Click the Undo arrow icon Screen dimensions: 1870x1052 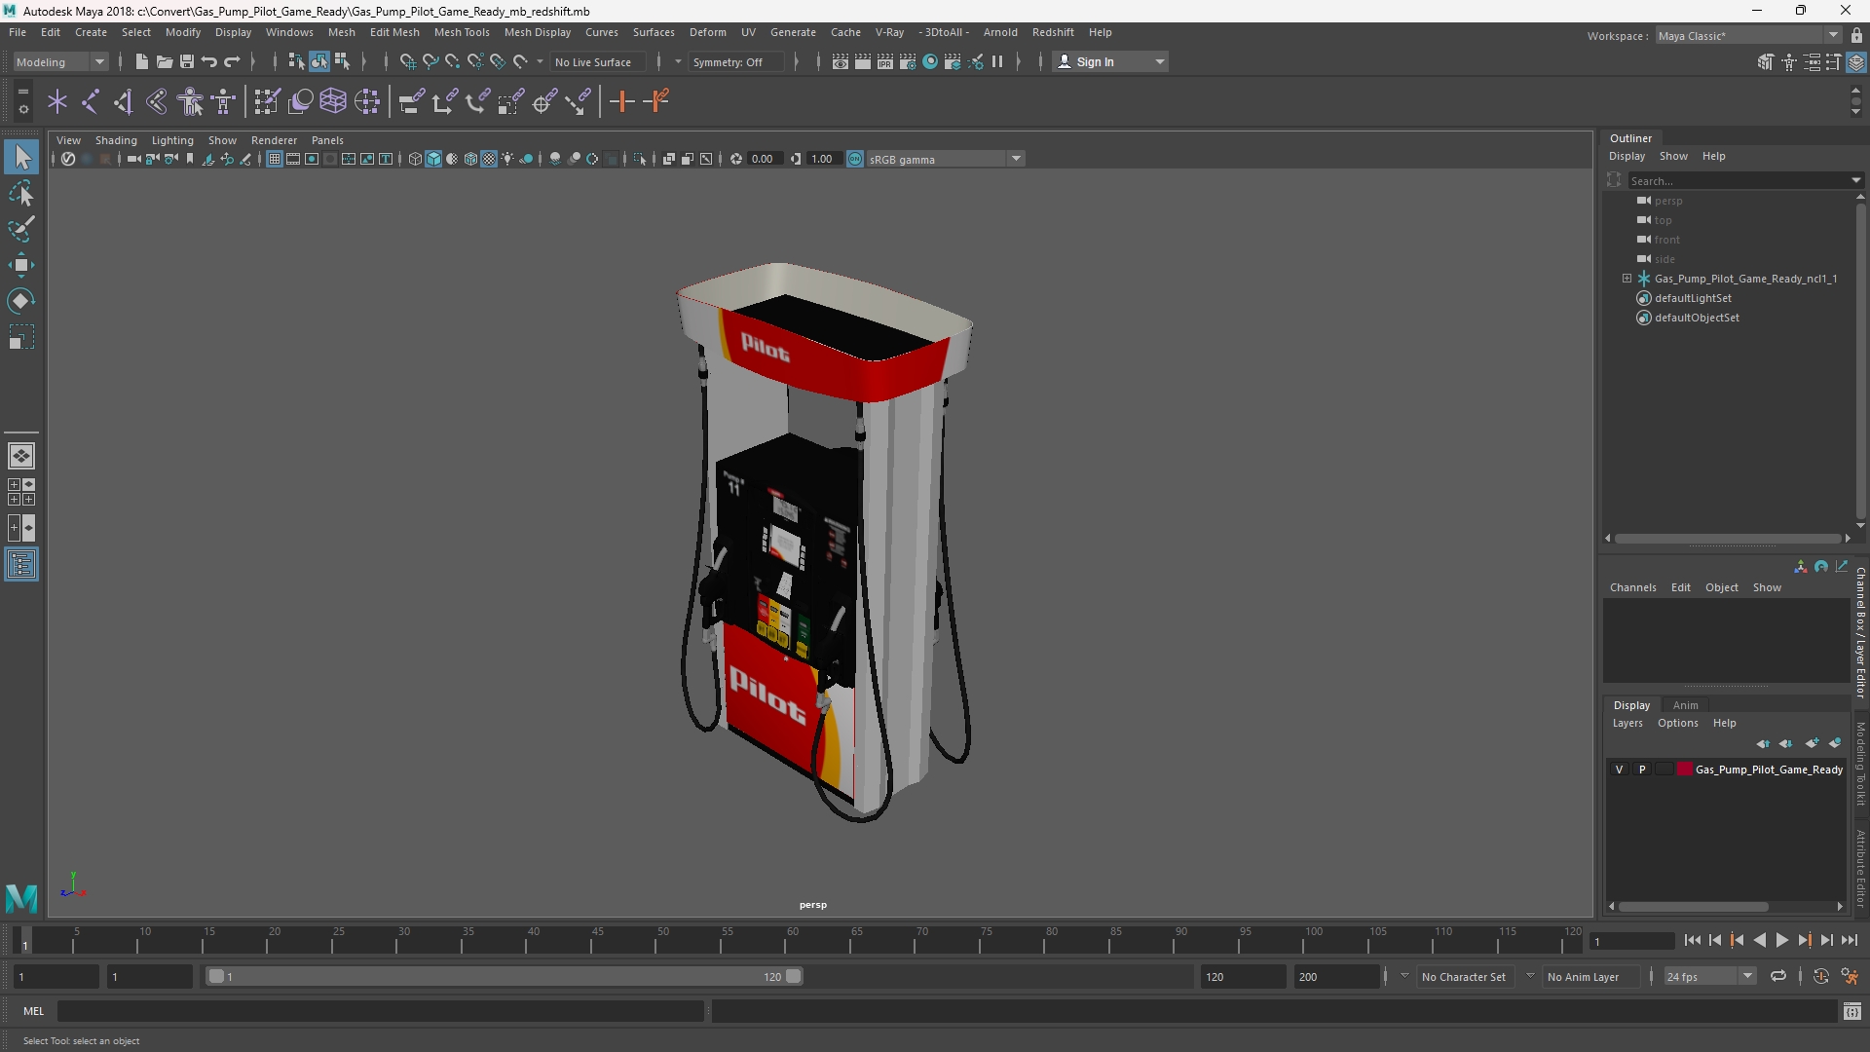208,61
